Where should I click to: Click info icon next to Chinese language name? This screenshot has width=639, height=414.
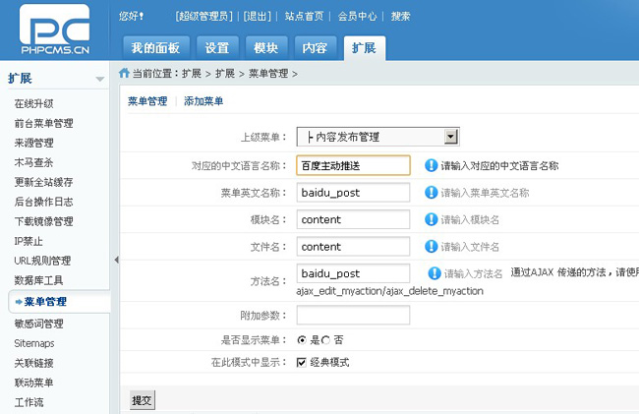coord(431,166)
